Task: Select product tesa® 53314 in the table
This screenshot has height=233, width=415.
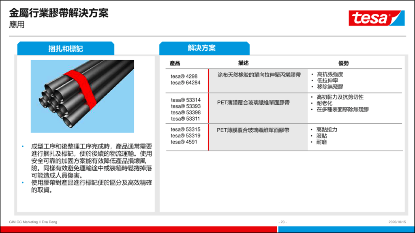Action: [x=186, y=100]
